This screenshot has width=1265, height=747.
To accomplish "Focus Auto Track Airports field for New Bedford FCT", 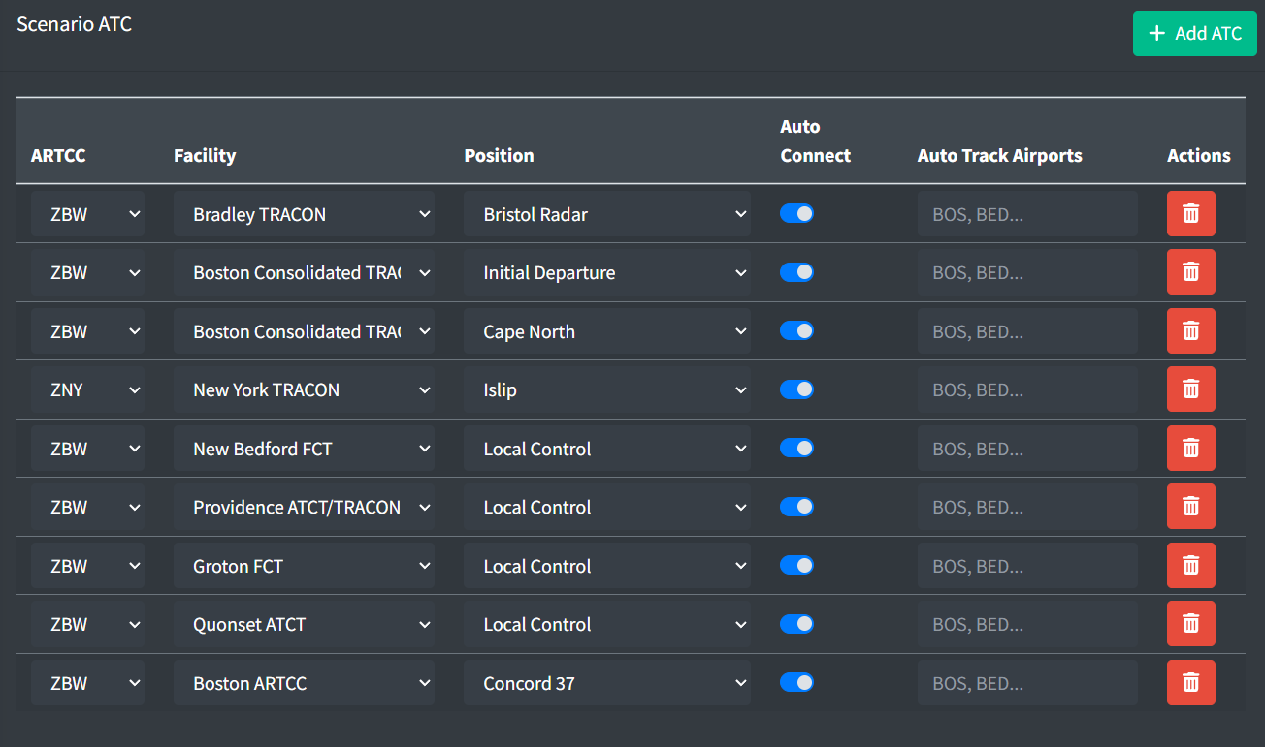I will pos(1027,449).
